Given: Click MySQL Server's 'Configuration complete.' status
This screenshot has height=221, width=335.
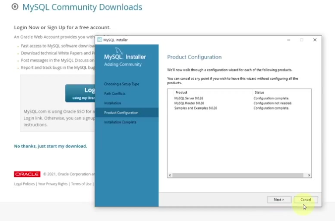Looking at the screenshot, I should (x=272, y=98).
